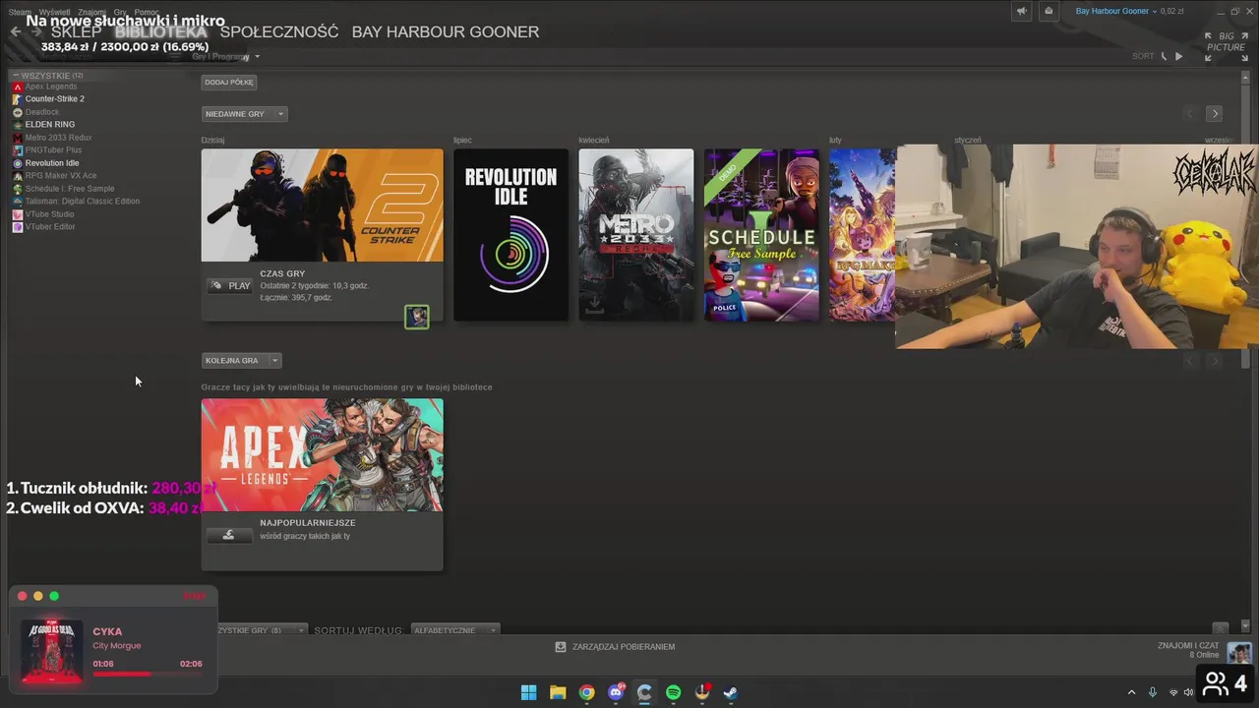Open the Schedule I Free Sample cover
This screenshot has height=708, width=1259.
761,235
